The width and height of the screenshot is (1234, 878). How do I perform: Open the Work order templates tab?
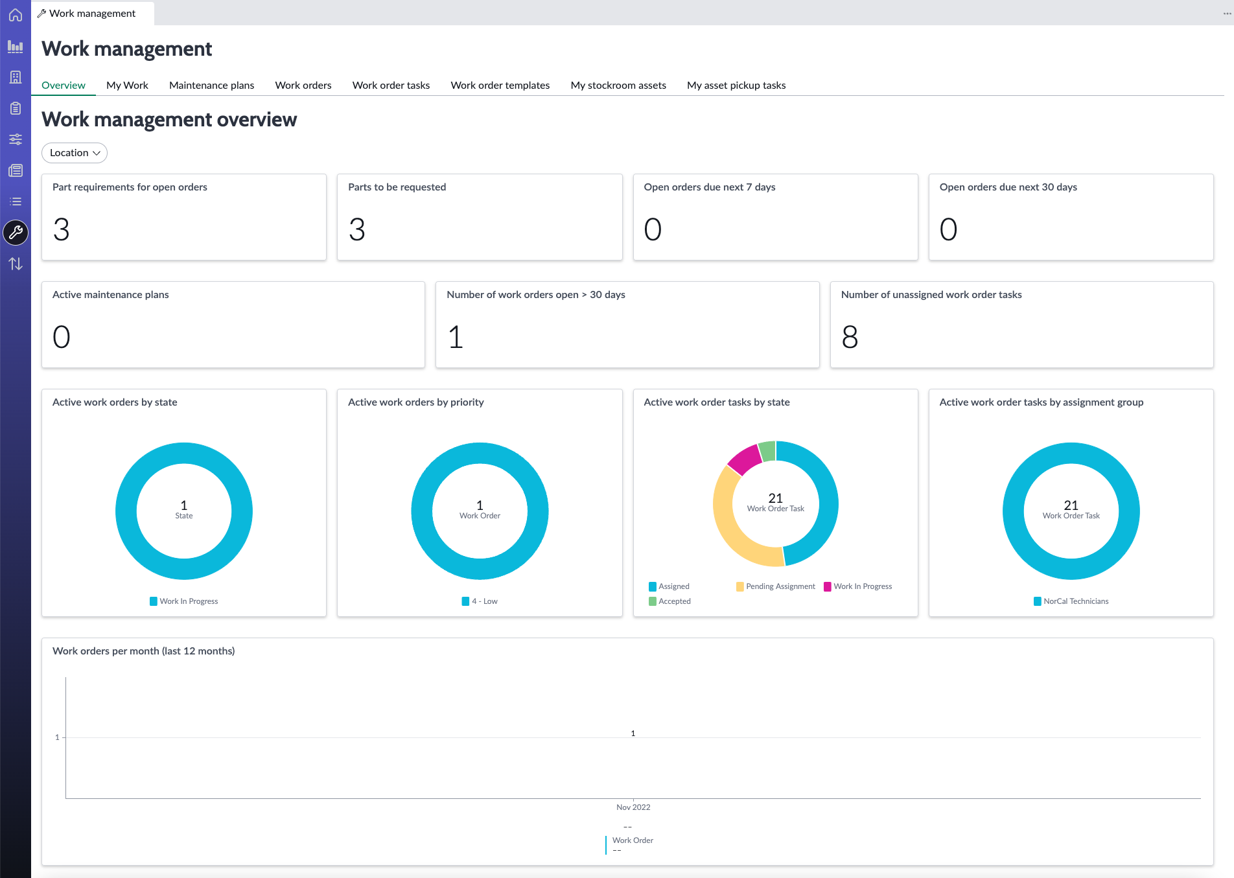pos(500,85)
